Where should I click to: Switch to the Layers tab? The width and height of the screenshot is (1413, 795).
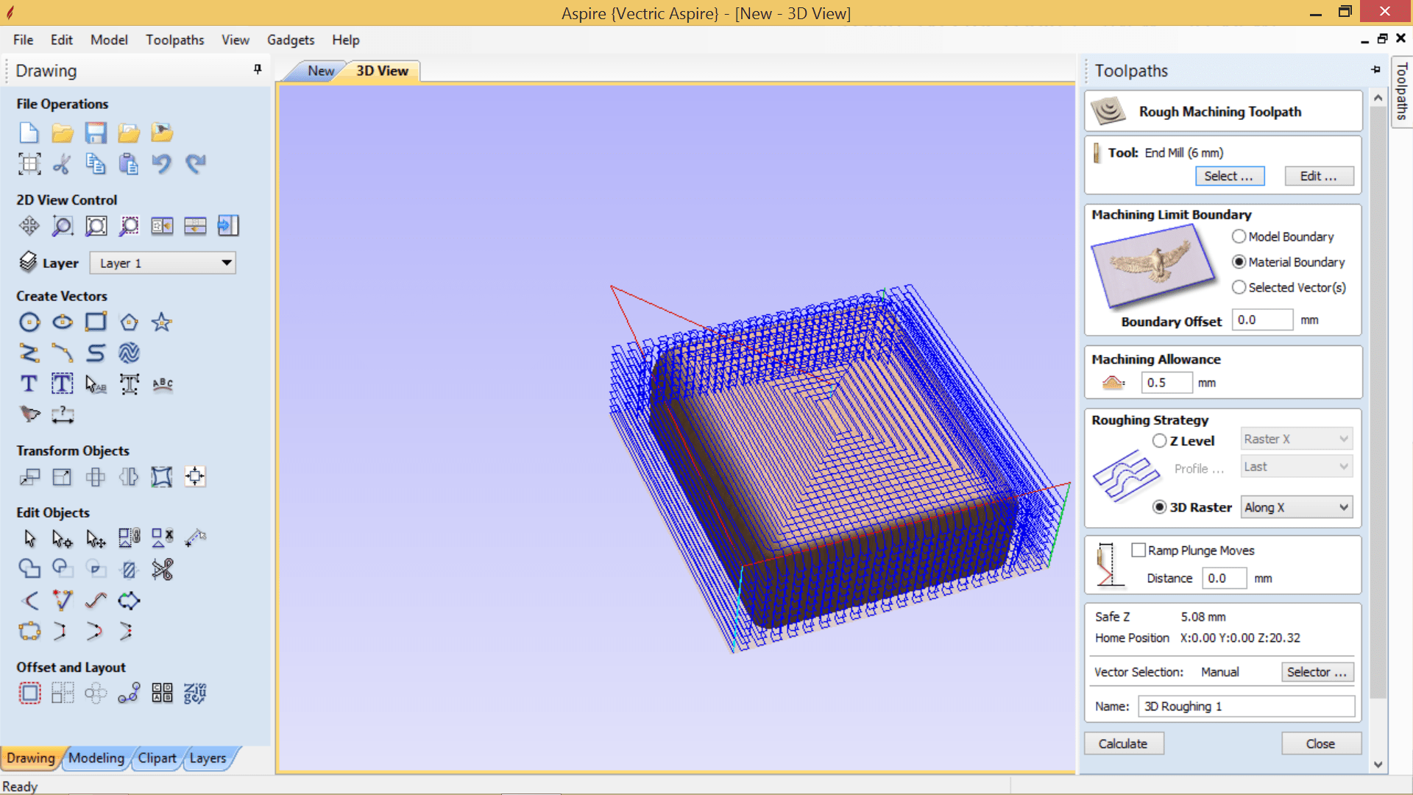[x=208, y=758]
